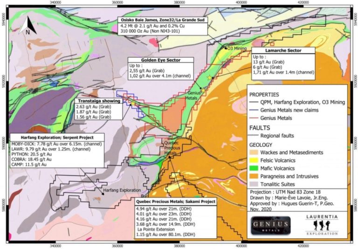Click the Genius Metals logo
This screenshot has height=249, width=358.
pyautogui.click(x=271, y=226)
